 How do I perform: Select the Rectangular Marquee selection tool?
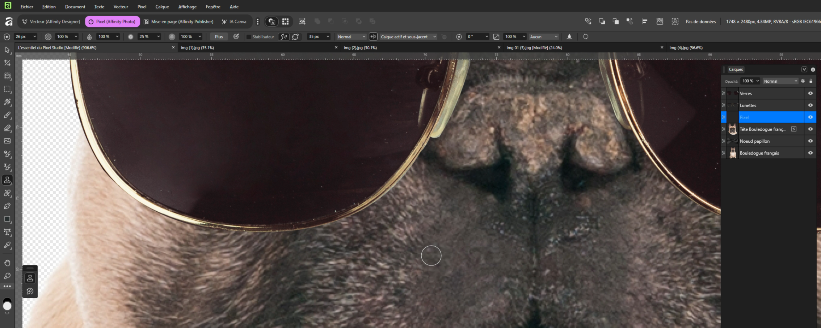coord(7,89)
